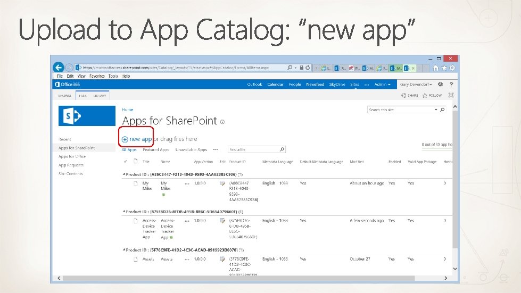Open the browser Favorites star icon
This screenshot has width=521, height=293.
(x=444, y=68)
